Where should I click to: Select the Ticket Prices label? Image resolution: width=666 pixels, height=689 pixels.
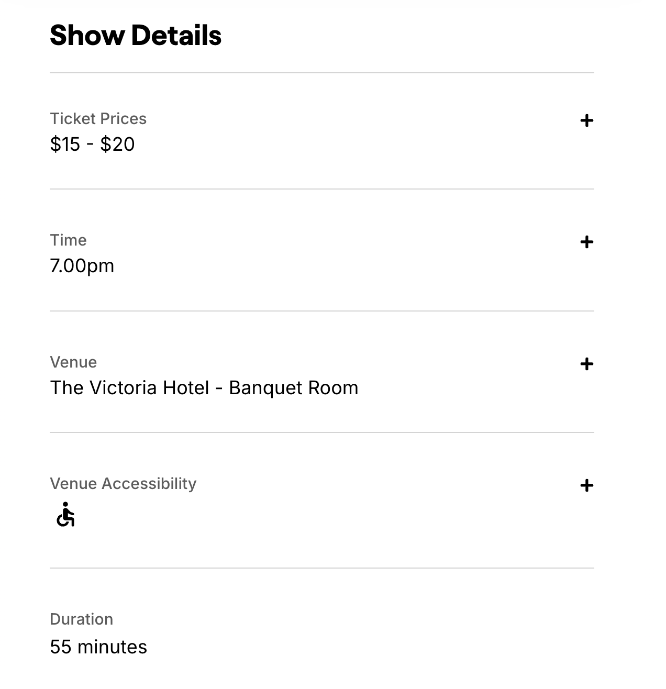[x=98, y=119]
